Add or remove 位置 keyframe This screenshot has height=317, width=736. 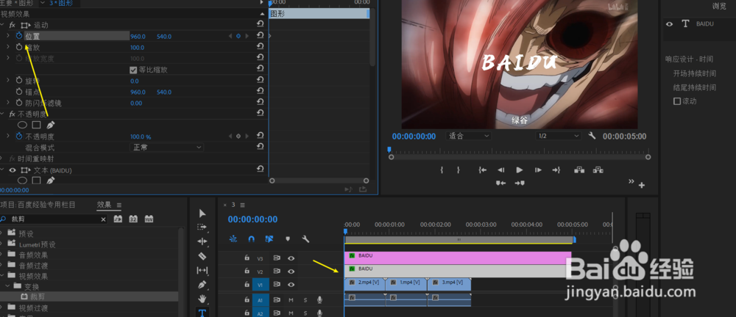click(x=238, y=36)
